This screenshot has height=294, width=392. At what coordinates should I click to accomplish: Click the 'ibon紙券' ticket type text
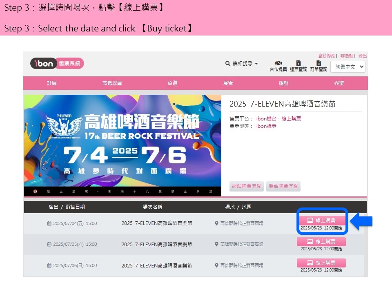point(266,126)
